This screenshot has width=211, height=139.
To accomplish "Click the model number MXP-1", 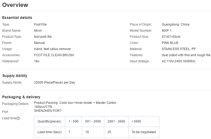I will [x=167, y=31].
